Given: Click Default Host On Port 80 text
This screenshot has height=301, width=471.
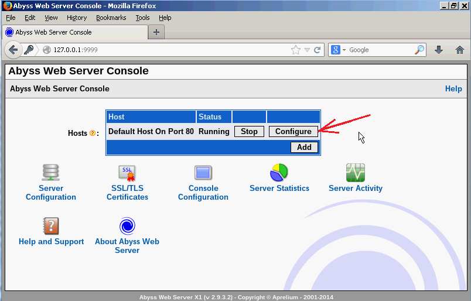Looking at the screenshot, I should coord(151,132).
